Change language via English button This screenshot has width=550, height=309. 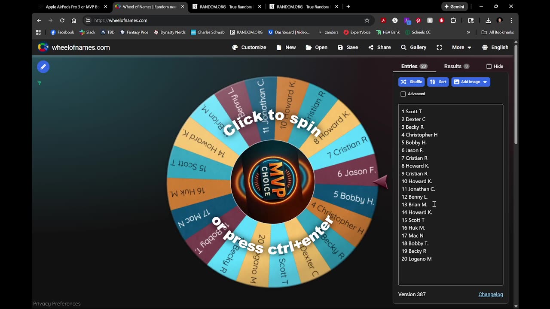point(495,47)
